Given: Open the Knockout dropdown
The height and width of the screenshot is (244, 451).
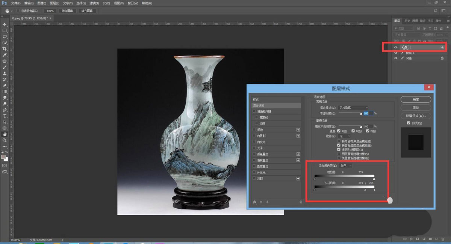Looking at the screenshot, I should tap(345, 136).
